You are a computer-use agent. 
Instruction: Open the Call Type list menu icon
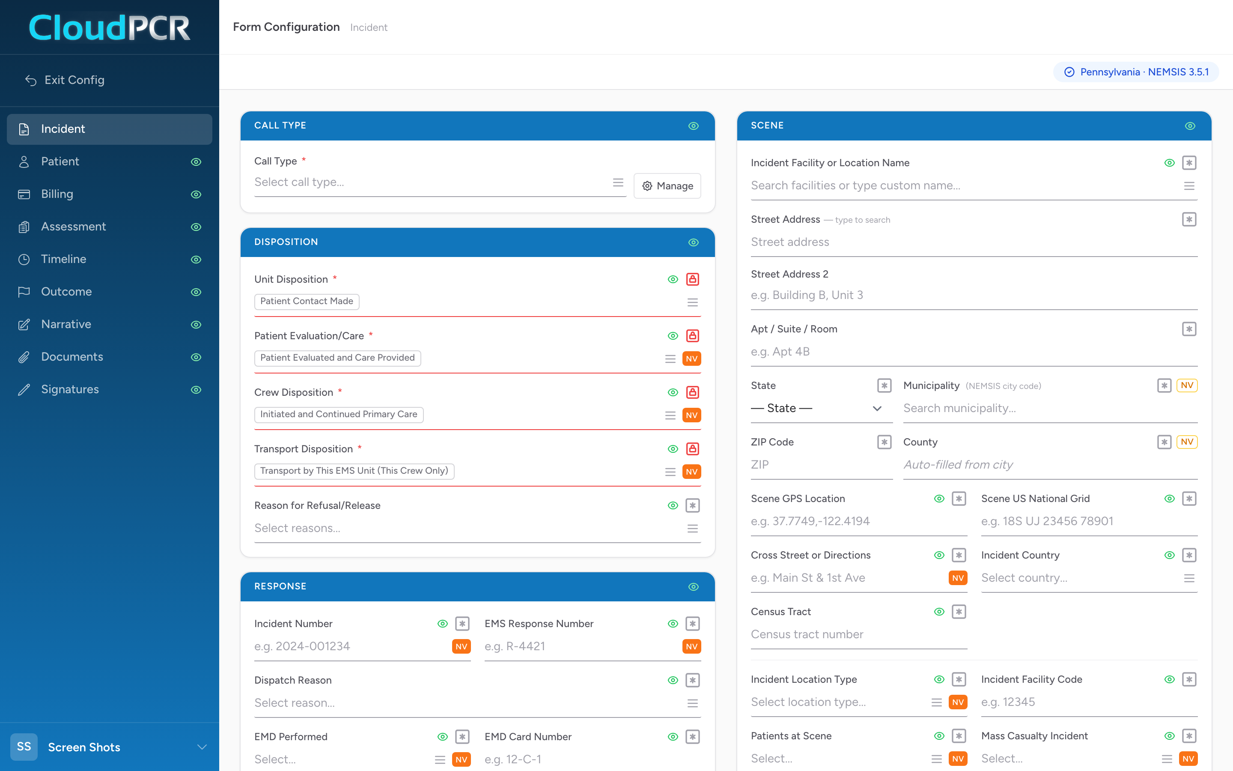point(618,182)
